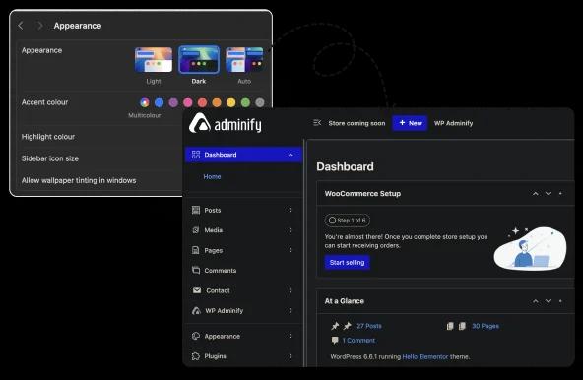This screenshot has height=380, width=583.
Task: Move WooCommerce Setup widget up
Action: (x=536, y=193)
